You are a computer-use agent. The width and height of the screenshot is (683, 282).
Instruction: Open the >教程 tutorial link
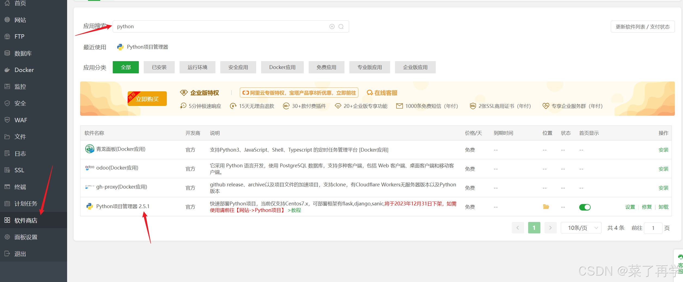(294, 210)
